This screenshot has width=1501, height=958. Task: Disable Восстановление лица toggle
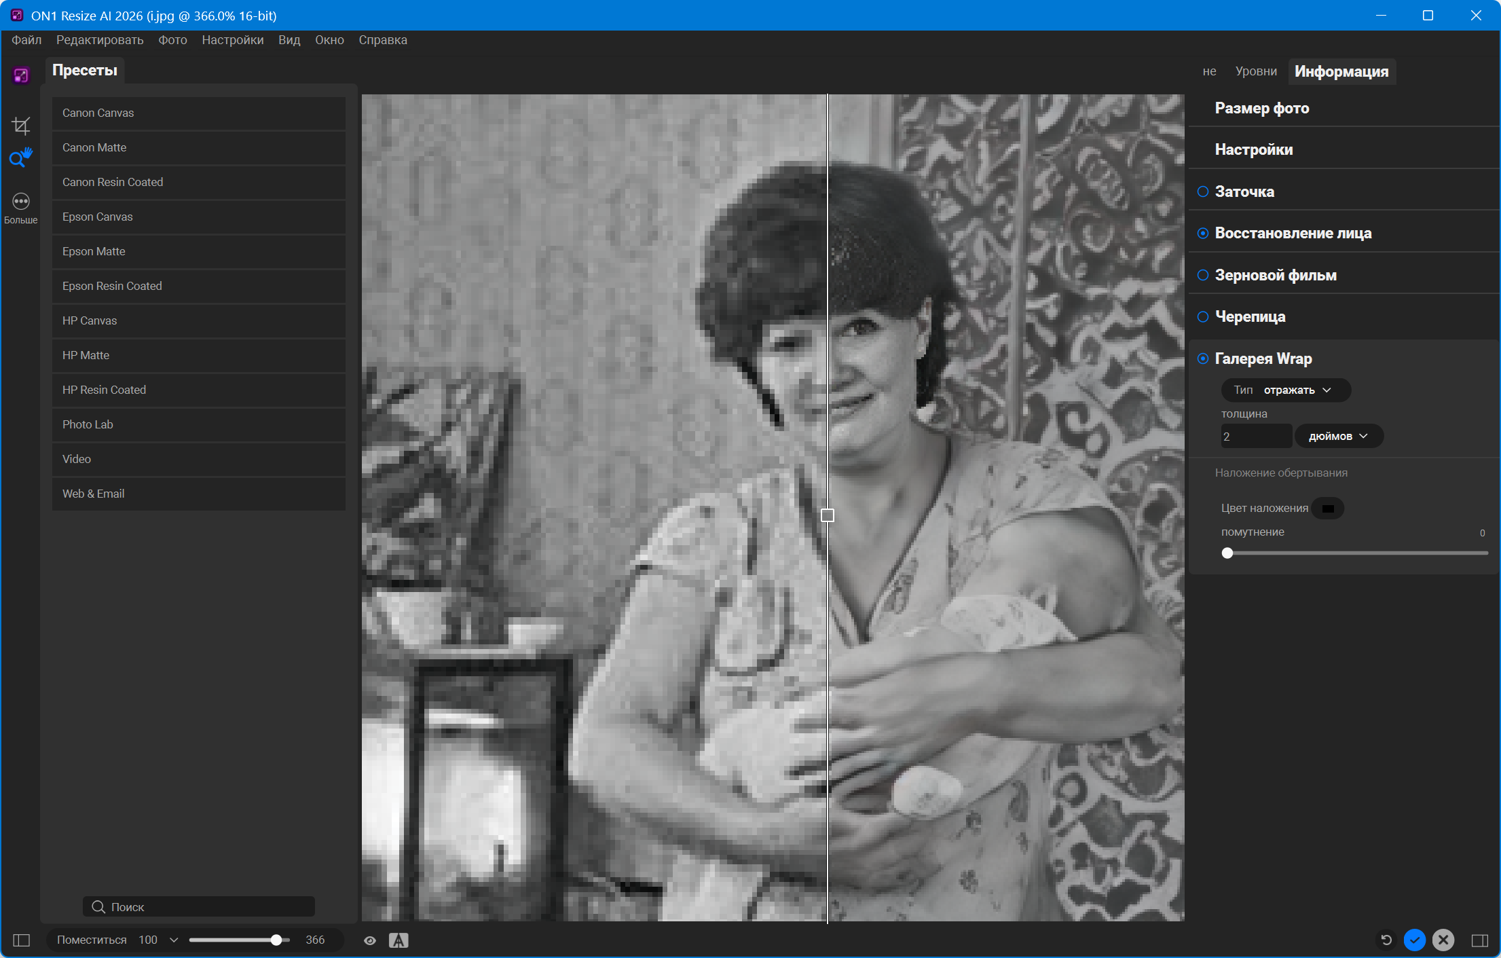coord(1203,234)
